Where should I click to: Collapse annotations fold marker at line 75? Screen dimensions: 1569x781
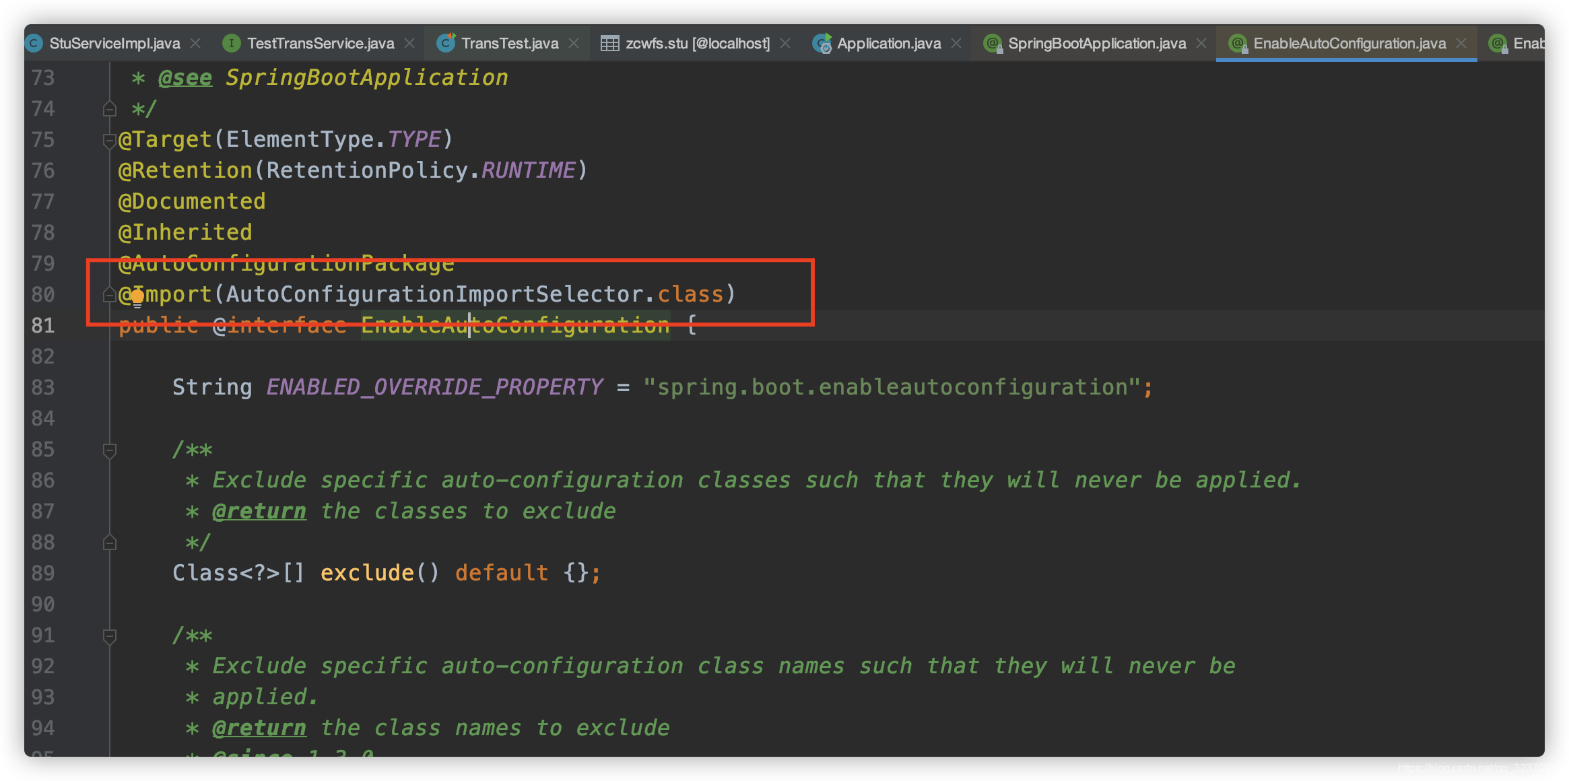[x=109, y=140]
